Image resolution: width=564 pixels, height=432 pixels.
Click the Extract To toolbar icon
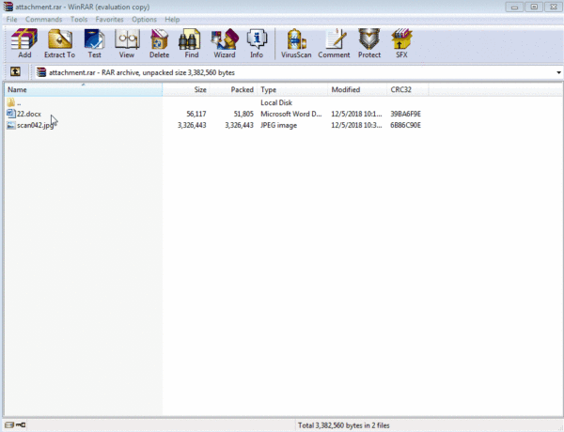tap(60, 43)
